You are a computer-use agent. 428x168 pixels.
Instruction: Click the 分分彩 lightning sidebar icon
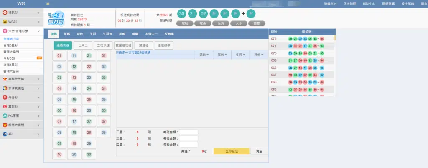point(5,97)
